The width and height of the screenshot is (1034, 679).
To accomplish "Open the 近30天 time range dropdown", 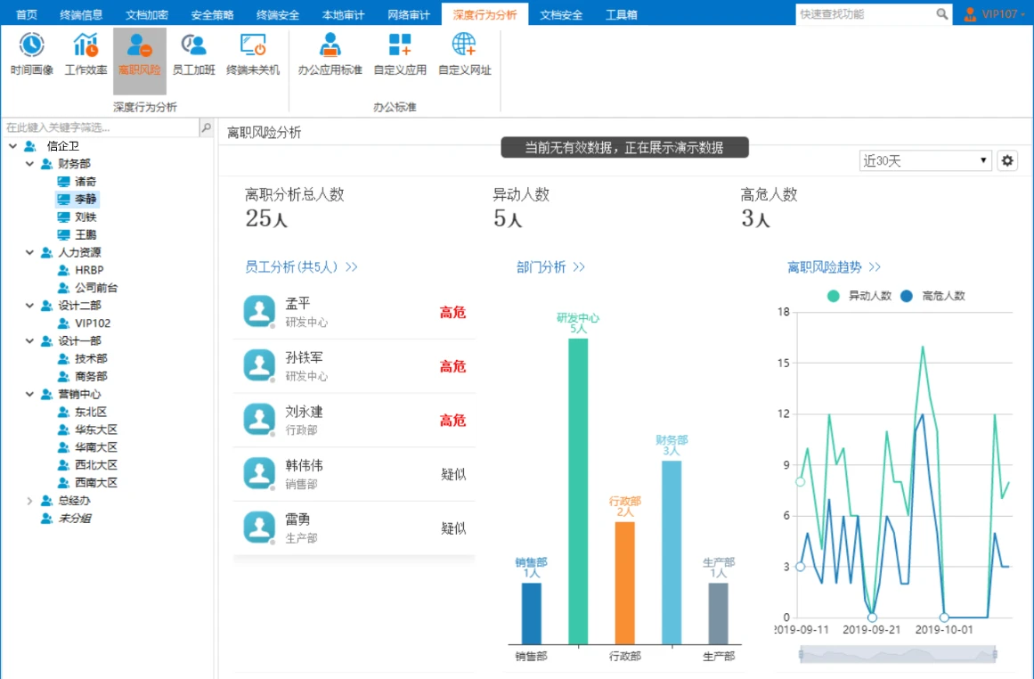I will pos(925,160).
